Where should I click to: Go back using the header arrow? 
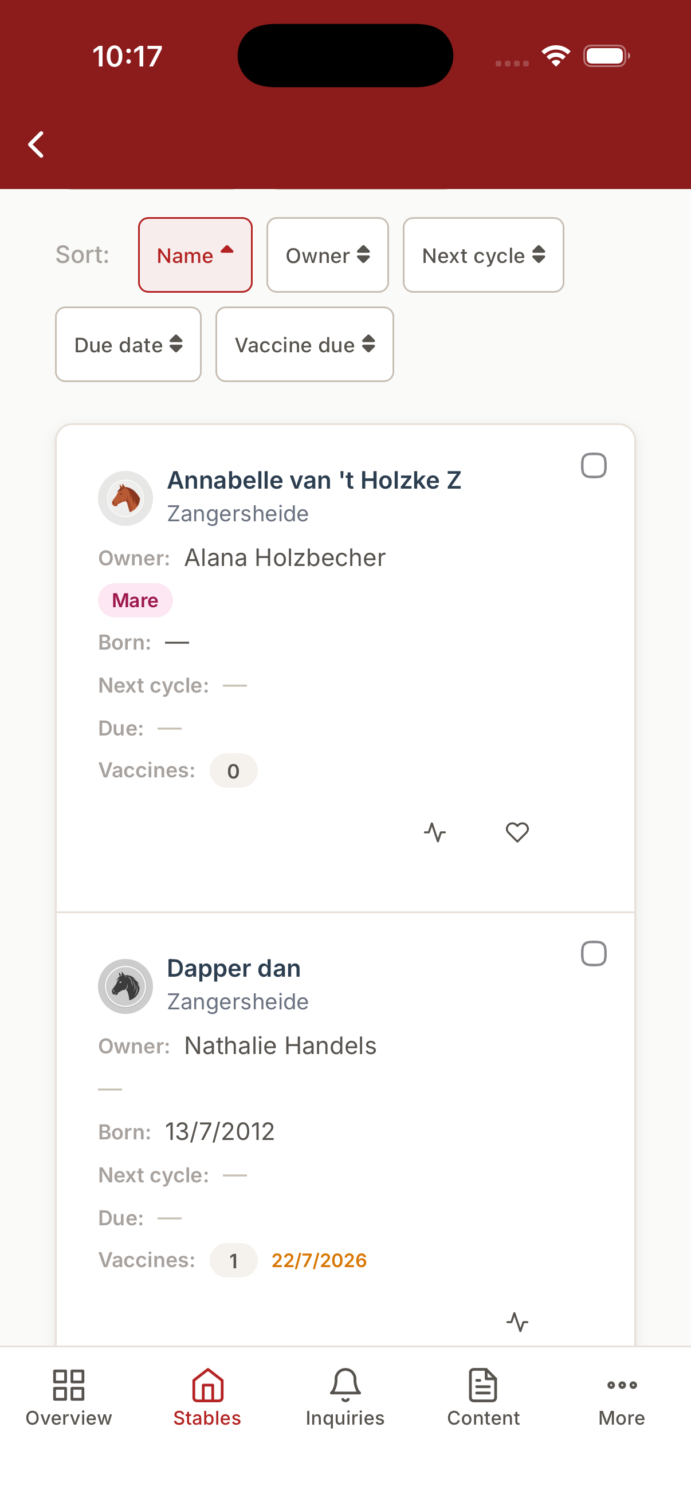tap(36, 144)
